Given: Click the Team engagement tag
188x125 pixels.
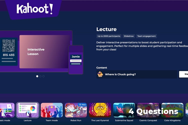Looking at the screenshot, I should tap(146, 36).
